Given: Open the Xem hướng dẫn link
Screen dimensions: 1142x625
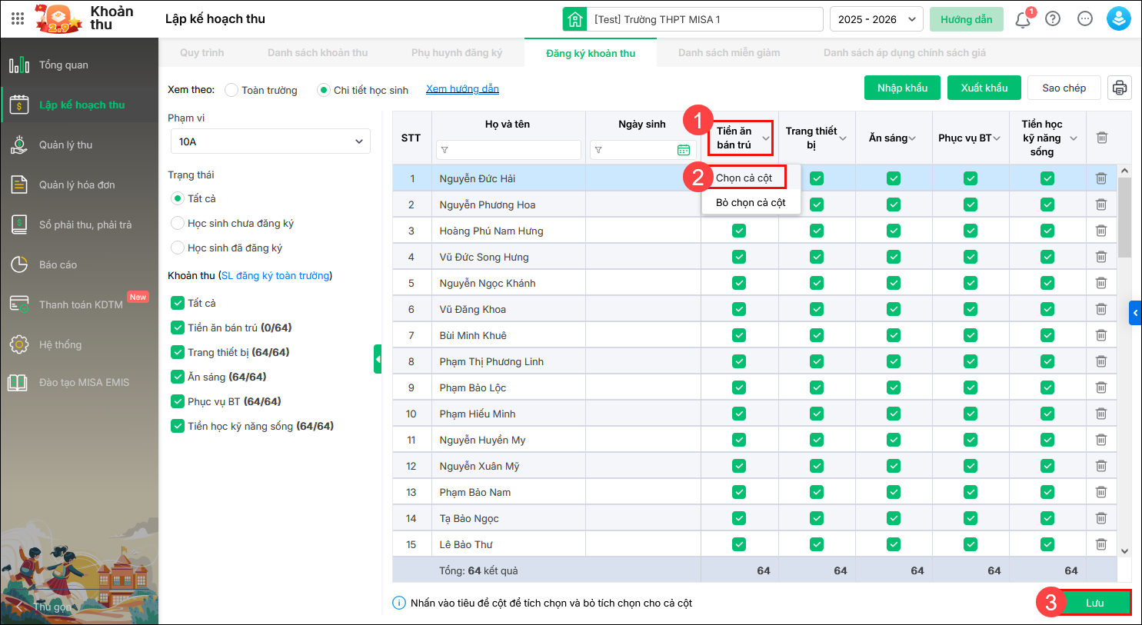Looking at the screenshot, I should pos(462,89).
